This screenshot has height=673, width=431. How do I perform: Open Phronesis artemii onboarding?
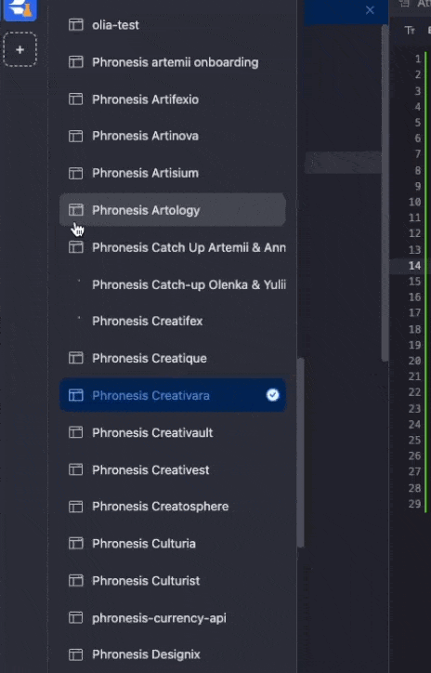point(173,62)
